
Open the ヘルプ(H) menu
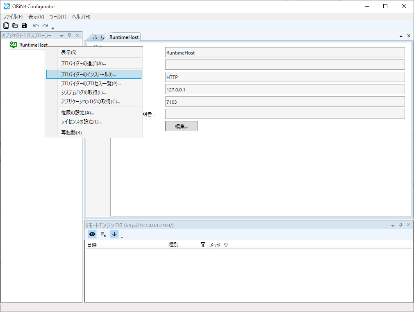click(81, 17)
